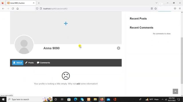Click the page info icon beside the URL
This screenshot has height=102, width=183.
(41, 8)
